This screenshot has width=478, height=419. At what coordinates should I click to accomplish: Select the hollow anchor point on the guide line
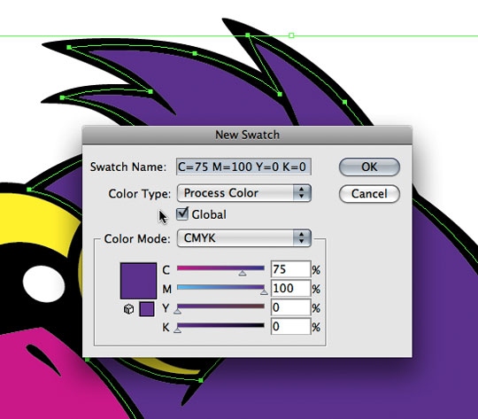point(291,35)
